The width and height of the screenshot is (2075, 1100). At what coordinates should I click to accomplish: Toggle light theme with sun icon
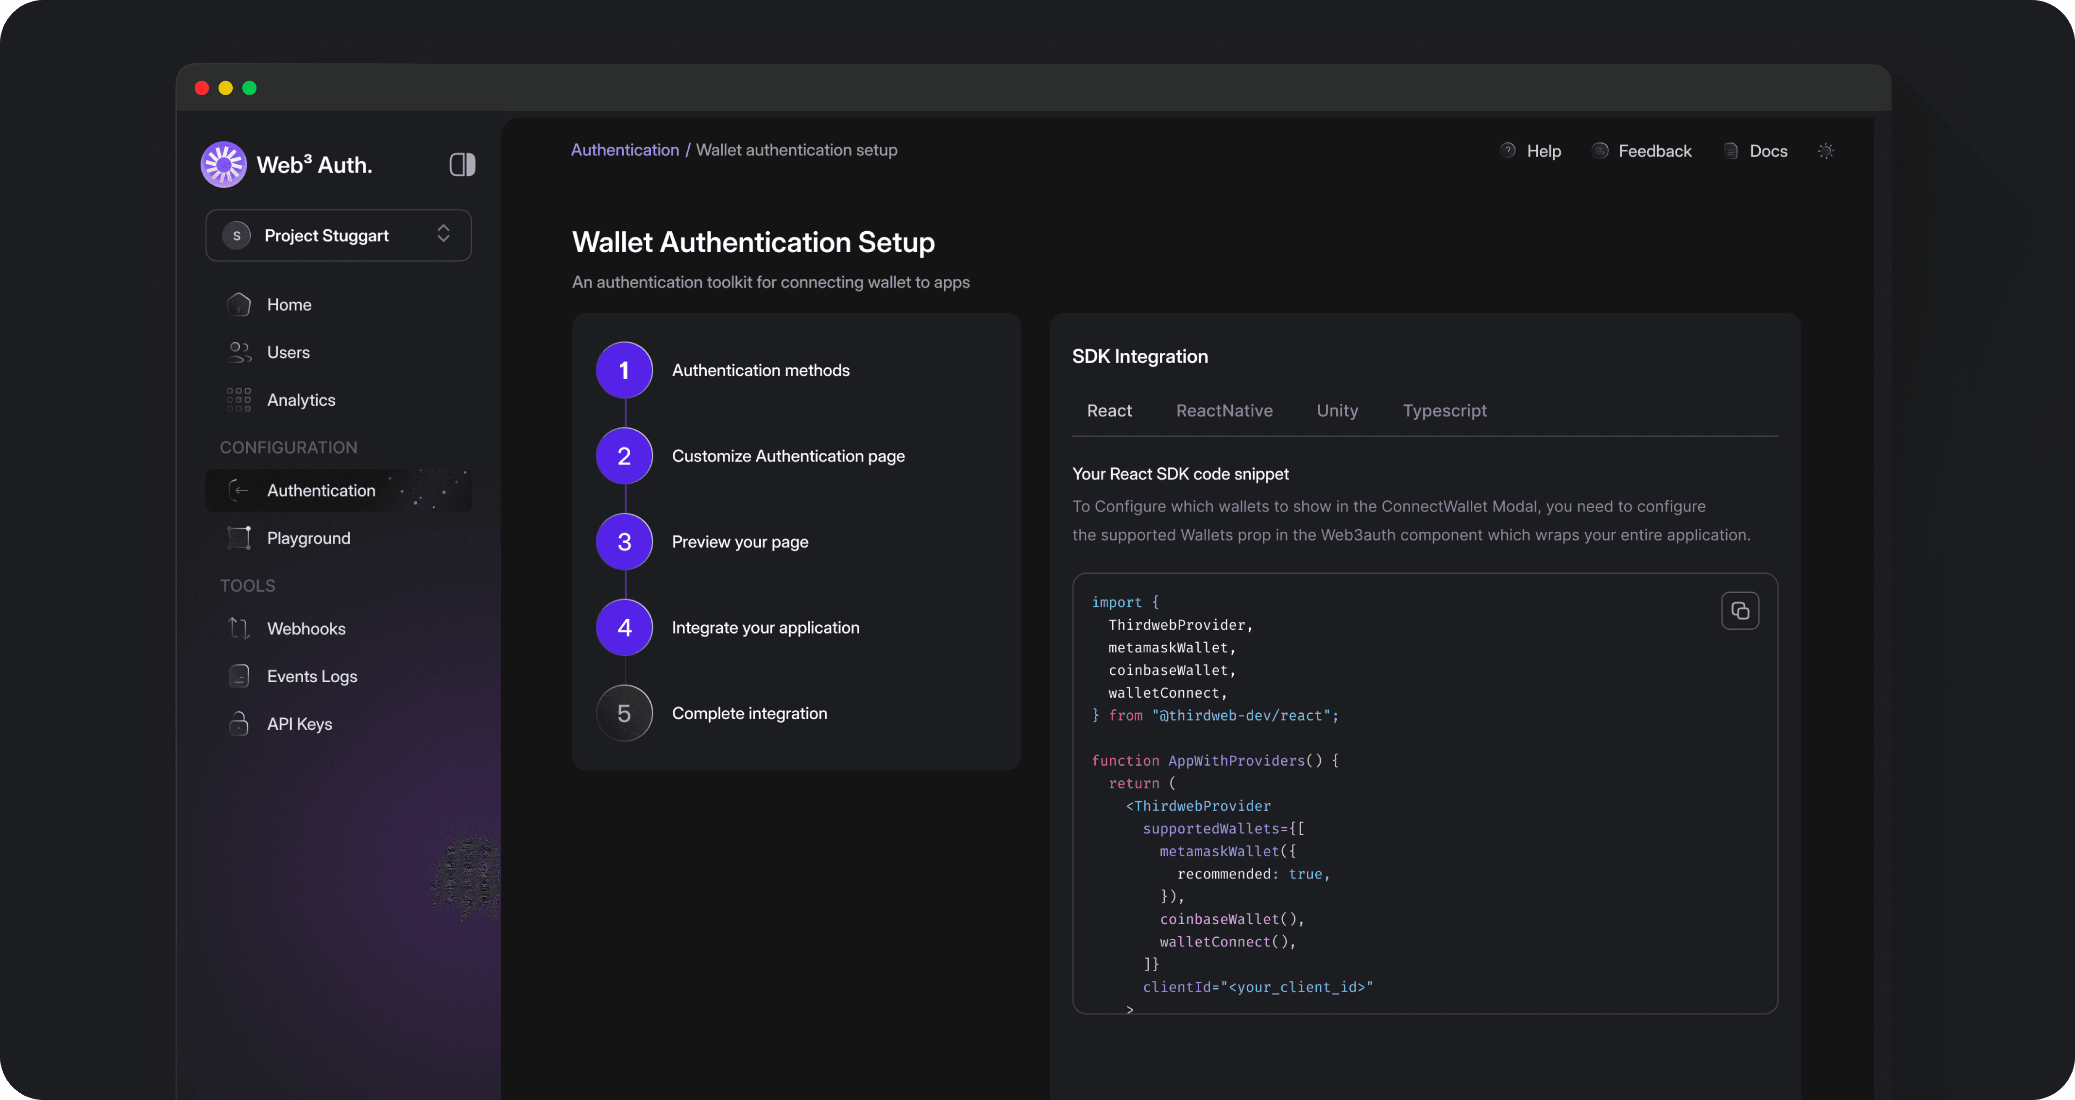point(1825,151)
